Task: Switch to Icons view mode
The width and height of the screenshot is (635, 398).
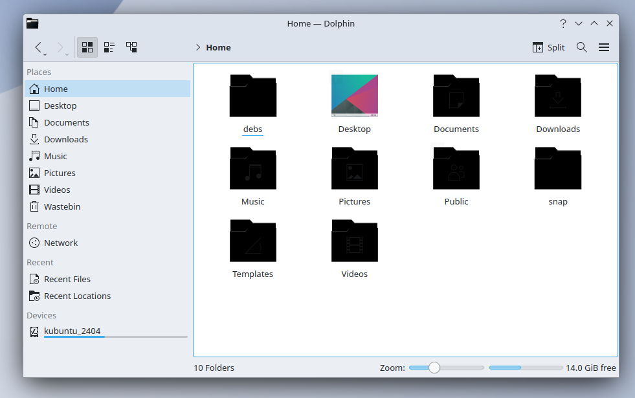Action: coord(87,47)
